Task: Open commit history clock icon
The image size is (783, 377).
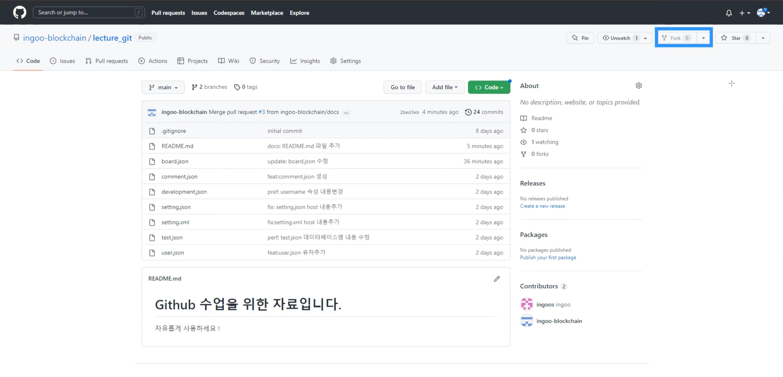Action: (x=468, y=112)
